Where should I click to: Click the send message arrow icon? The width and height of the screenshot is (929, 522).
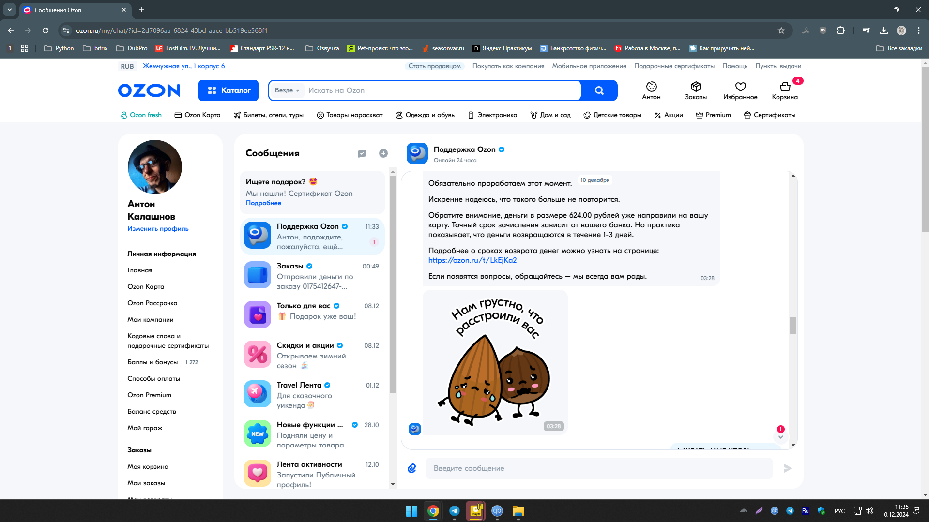[787, 468]
